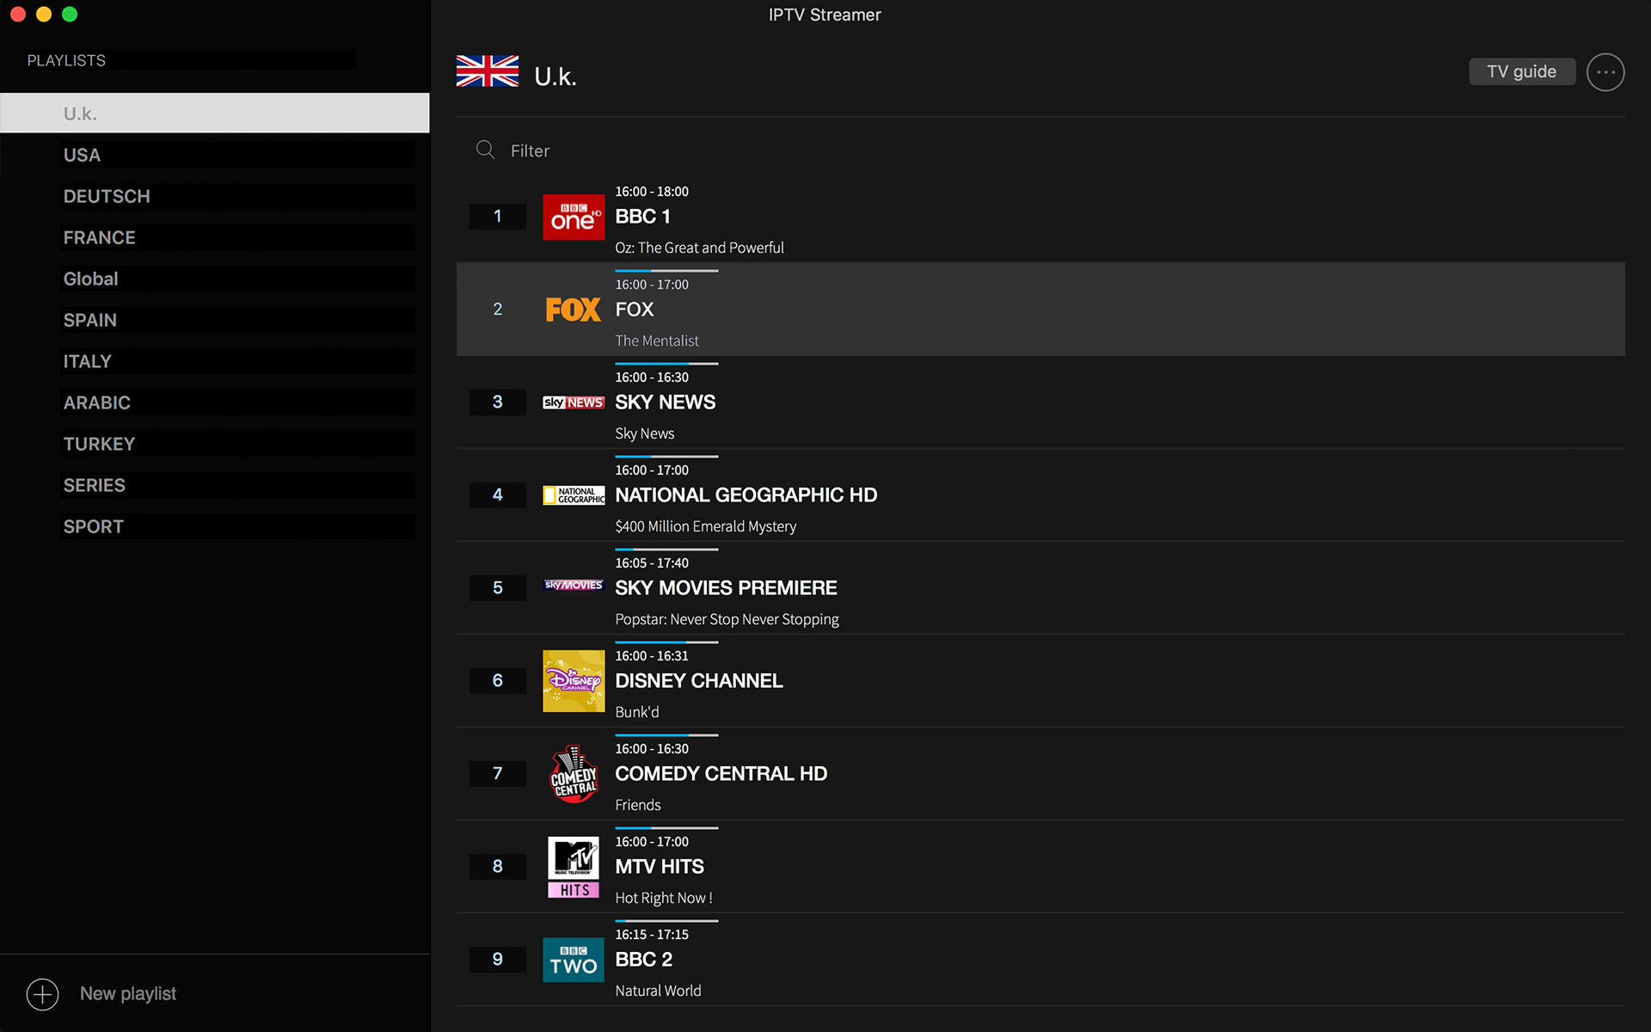Select the BBC Two channel logo

click(573, 959)
